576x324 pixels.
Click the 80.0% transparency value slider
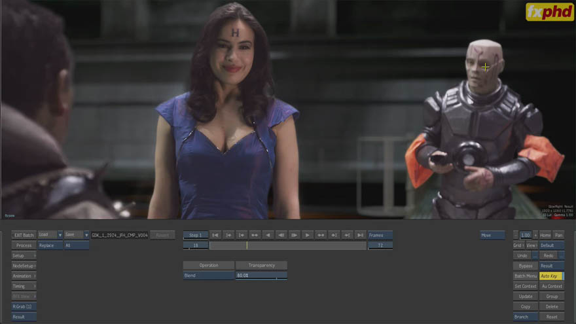click(x=261, y=276)
